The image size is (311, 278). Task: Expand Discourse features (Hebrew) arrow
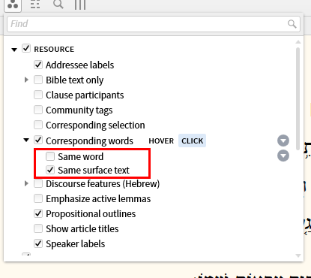click(x=26, y=183)
